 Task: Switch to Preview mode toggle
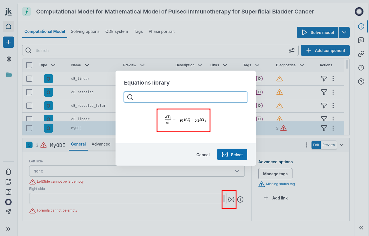pos(329,145)
